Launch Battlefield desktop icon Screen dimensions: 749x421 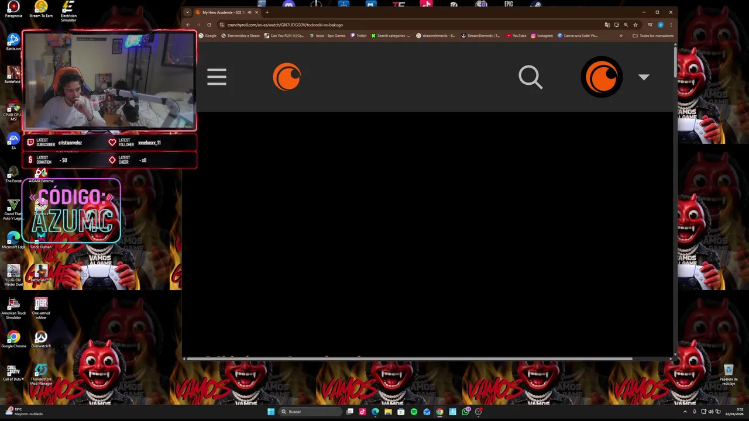(x=13, y=75)
